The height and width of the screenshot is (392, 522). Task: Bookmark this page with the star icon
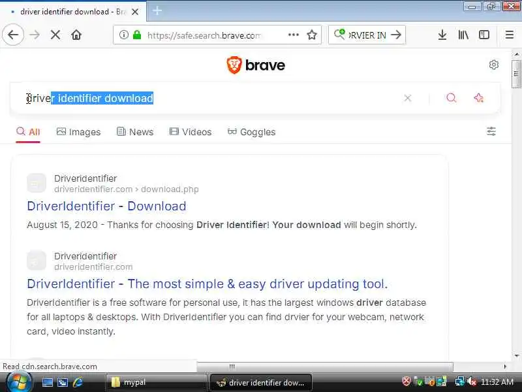point(312,35)
